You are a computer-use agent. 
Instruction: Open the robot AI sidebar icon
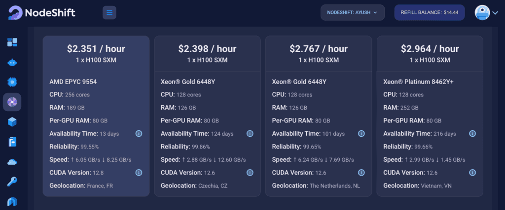[12, 62]
